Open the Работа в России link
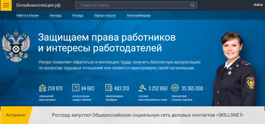This screenshot has width=265, height=124. pyautogui.click(x=27, y=15)
